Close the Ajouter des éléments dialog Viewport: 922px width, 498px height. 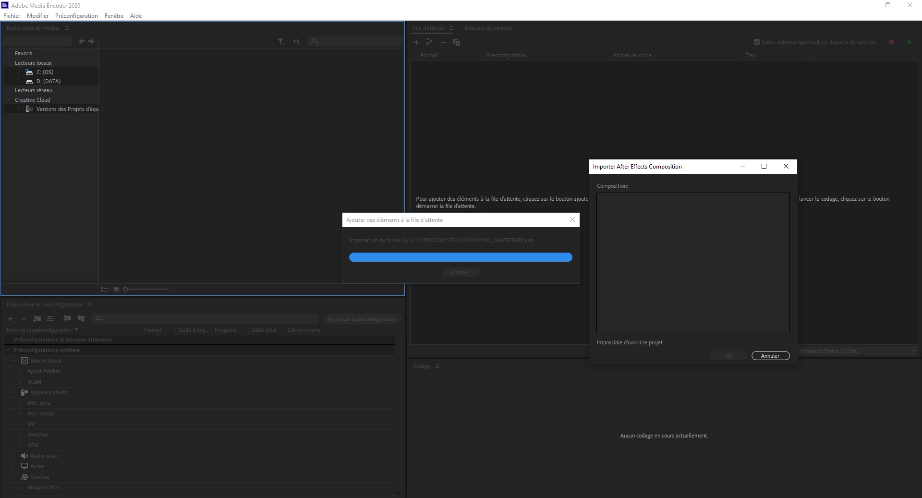pos(572,219)
